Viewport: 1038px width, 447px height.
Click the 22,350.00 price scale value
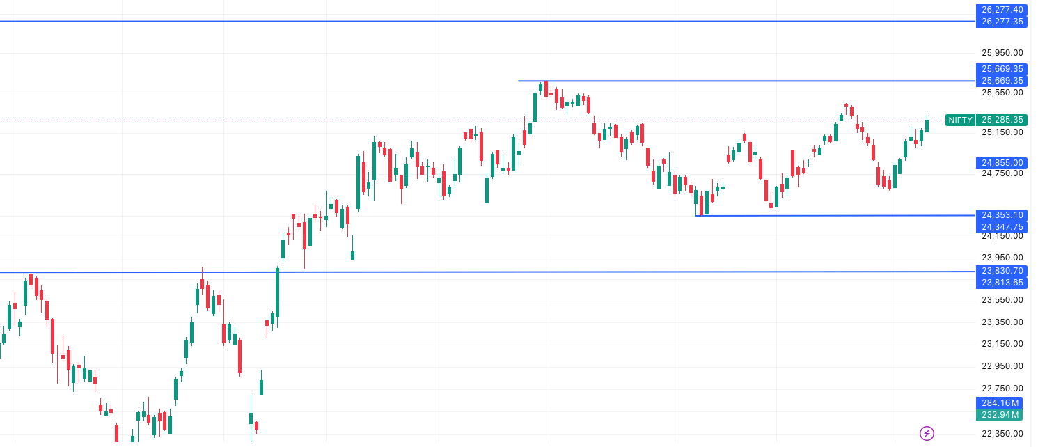[x=1002, y=434]
